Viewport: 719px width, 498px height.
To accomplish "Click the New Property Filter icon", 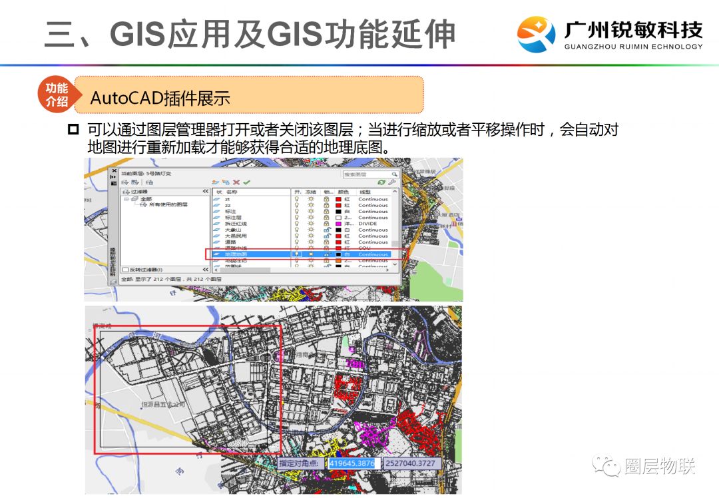I will point(124,182).
